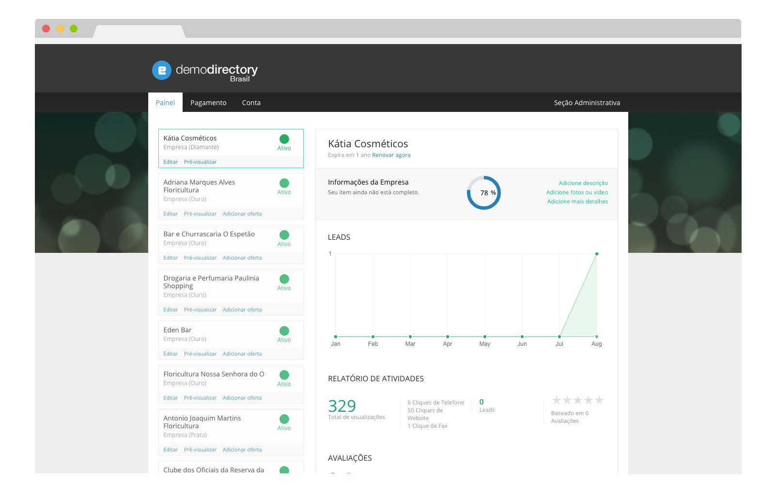Click Pré-visualizar under Adriana Marques Alves Floricultura

click(x=200, y=214)
